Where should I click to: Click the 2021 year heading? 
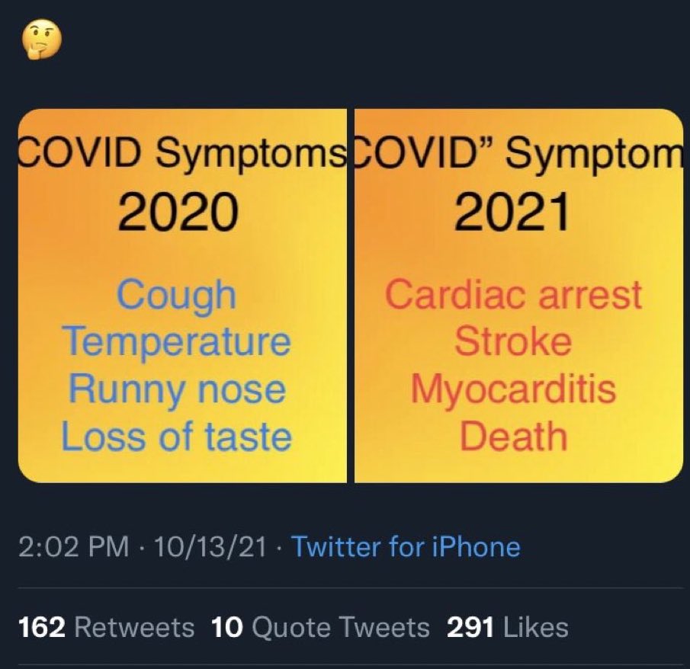click(x=513, y=213)
